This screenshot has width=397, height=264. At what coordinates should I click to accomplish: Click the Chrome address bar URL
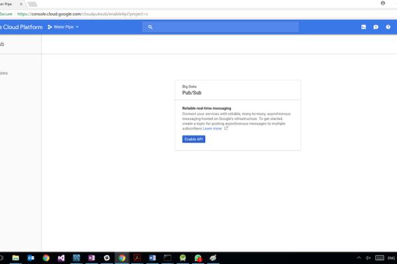point(83,14)
